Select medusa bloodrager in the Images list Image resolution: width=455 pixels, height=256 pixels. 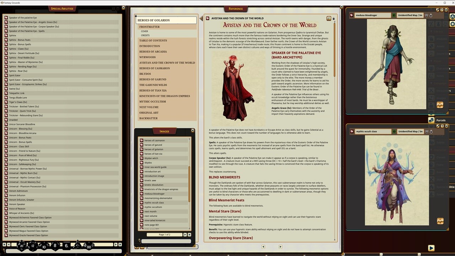pos(154,193)
